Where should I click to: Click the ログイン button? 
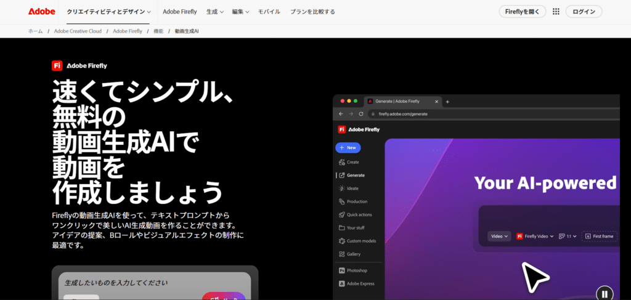click(584, 12)
